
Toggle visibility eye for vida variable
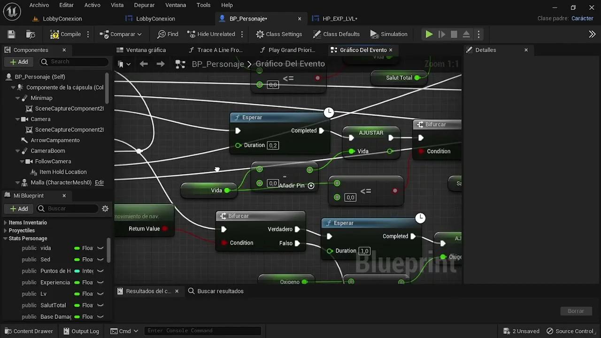100,248
